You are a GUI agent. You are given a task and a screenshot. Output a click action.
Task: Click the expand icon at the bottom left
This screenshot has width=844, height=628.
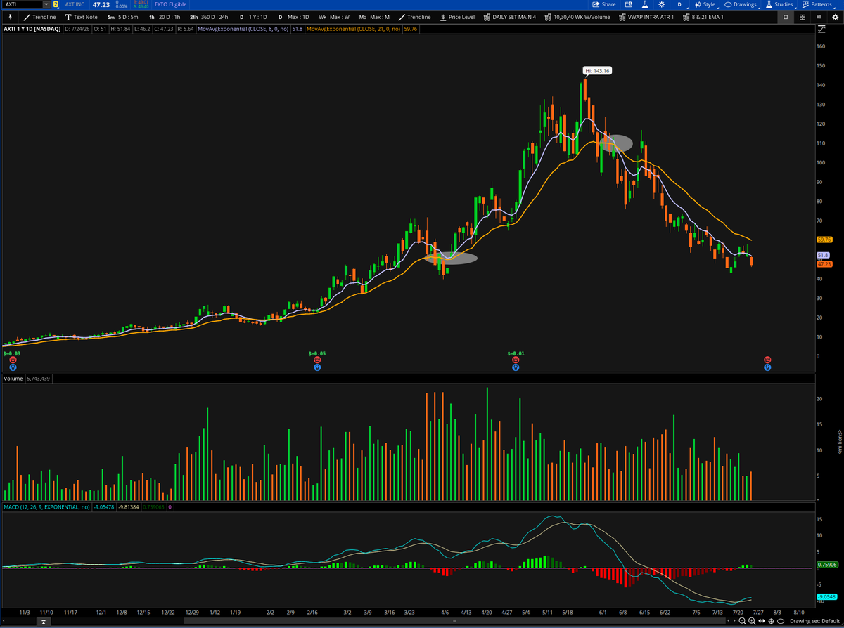[44, 622]
